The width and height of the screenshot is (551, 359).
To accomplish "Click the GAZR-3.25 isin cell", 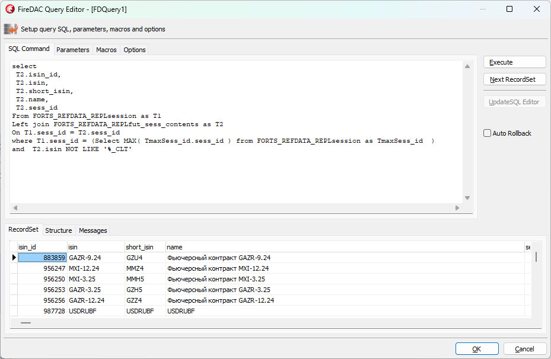I will click(x=96, y=290).
